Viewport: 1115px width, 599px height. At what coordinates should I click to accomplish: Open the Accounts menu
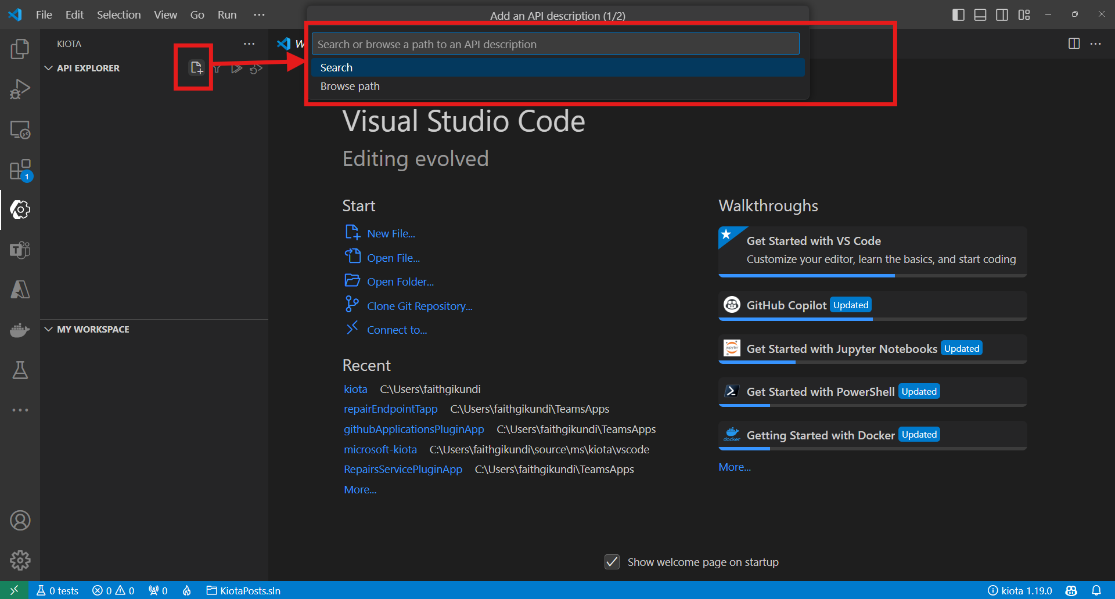click(20, 521)
